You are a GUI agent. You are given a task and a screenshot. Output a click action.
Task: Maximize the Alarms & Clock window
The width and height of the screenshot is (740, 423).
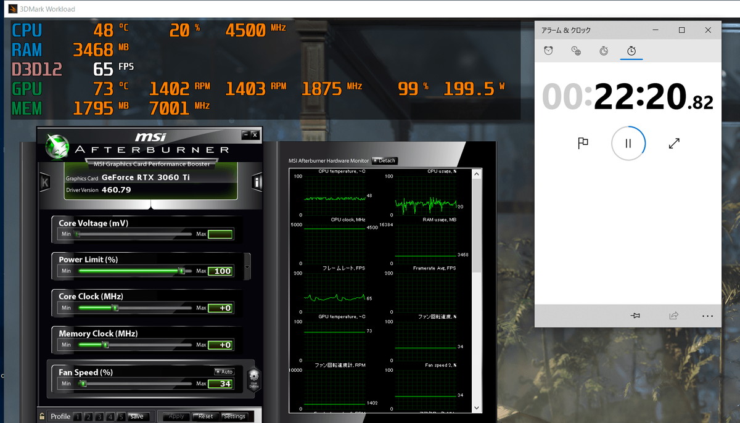[x=681, y=30]
